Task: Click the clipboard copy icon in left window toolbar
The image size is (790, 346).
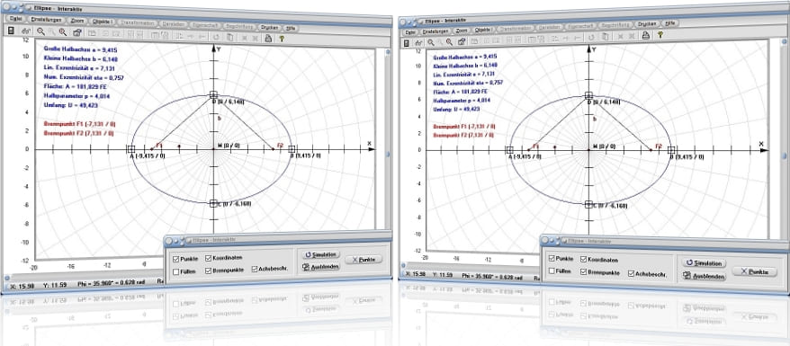Action: click(x=229, y=37)
